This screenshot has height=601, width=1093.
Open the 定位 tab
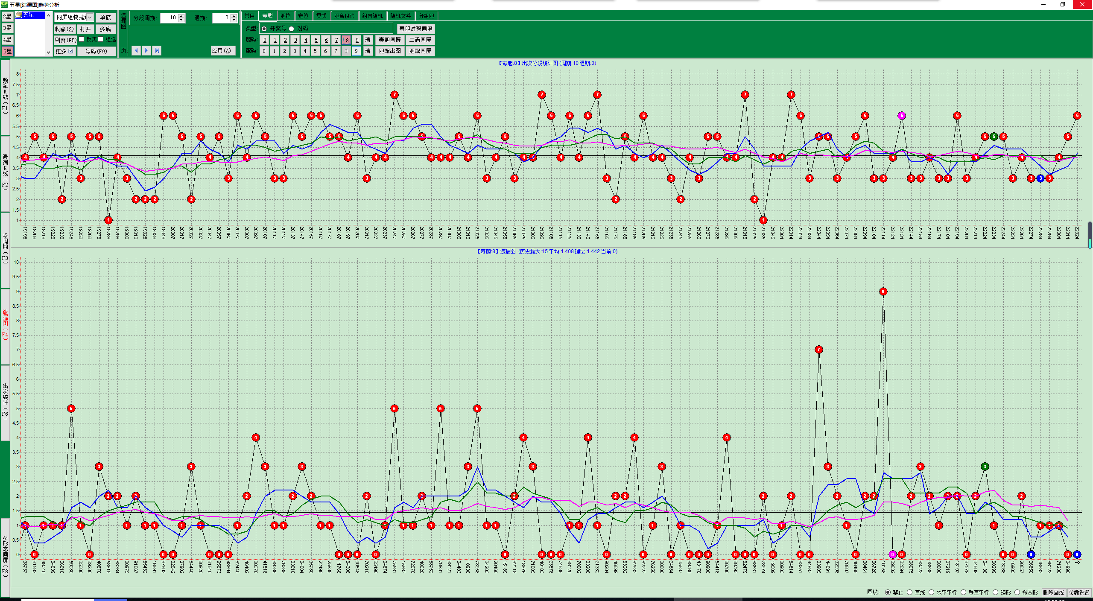point(304,16)
